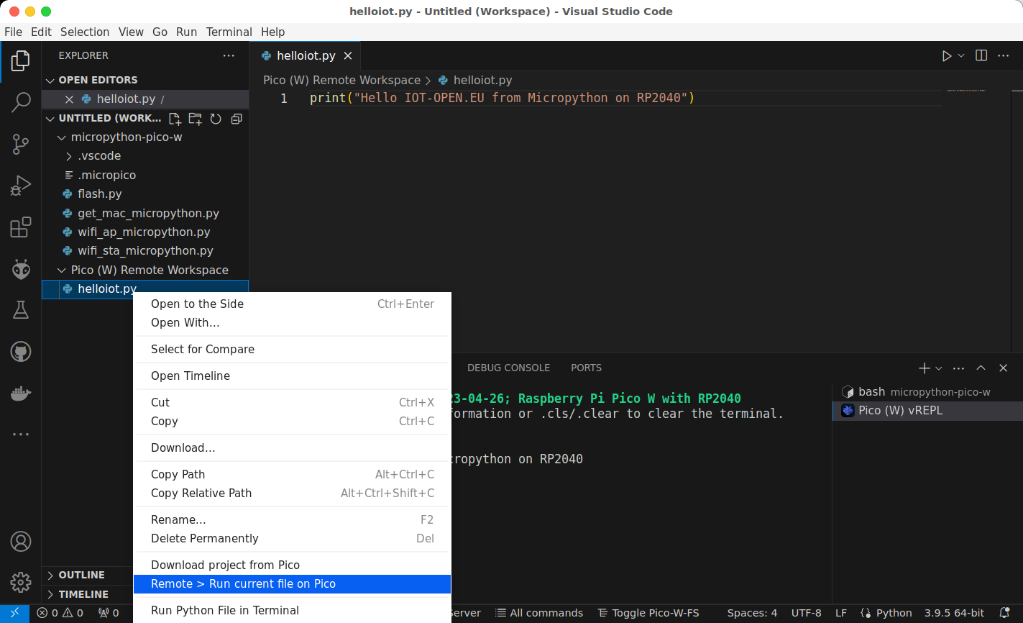Screen dimensions: 1023x623
Task: Open PlatformIO alien icon in activity bar
Action: 21,270
